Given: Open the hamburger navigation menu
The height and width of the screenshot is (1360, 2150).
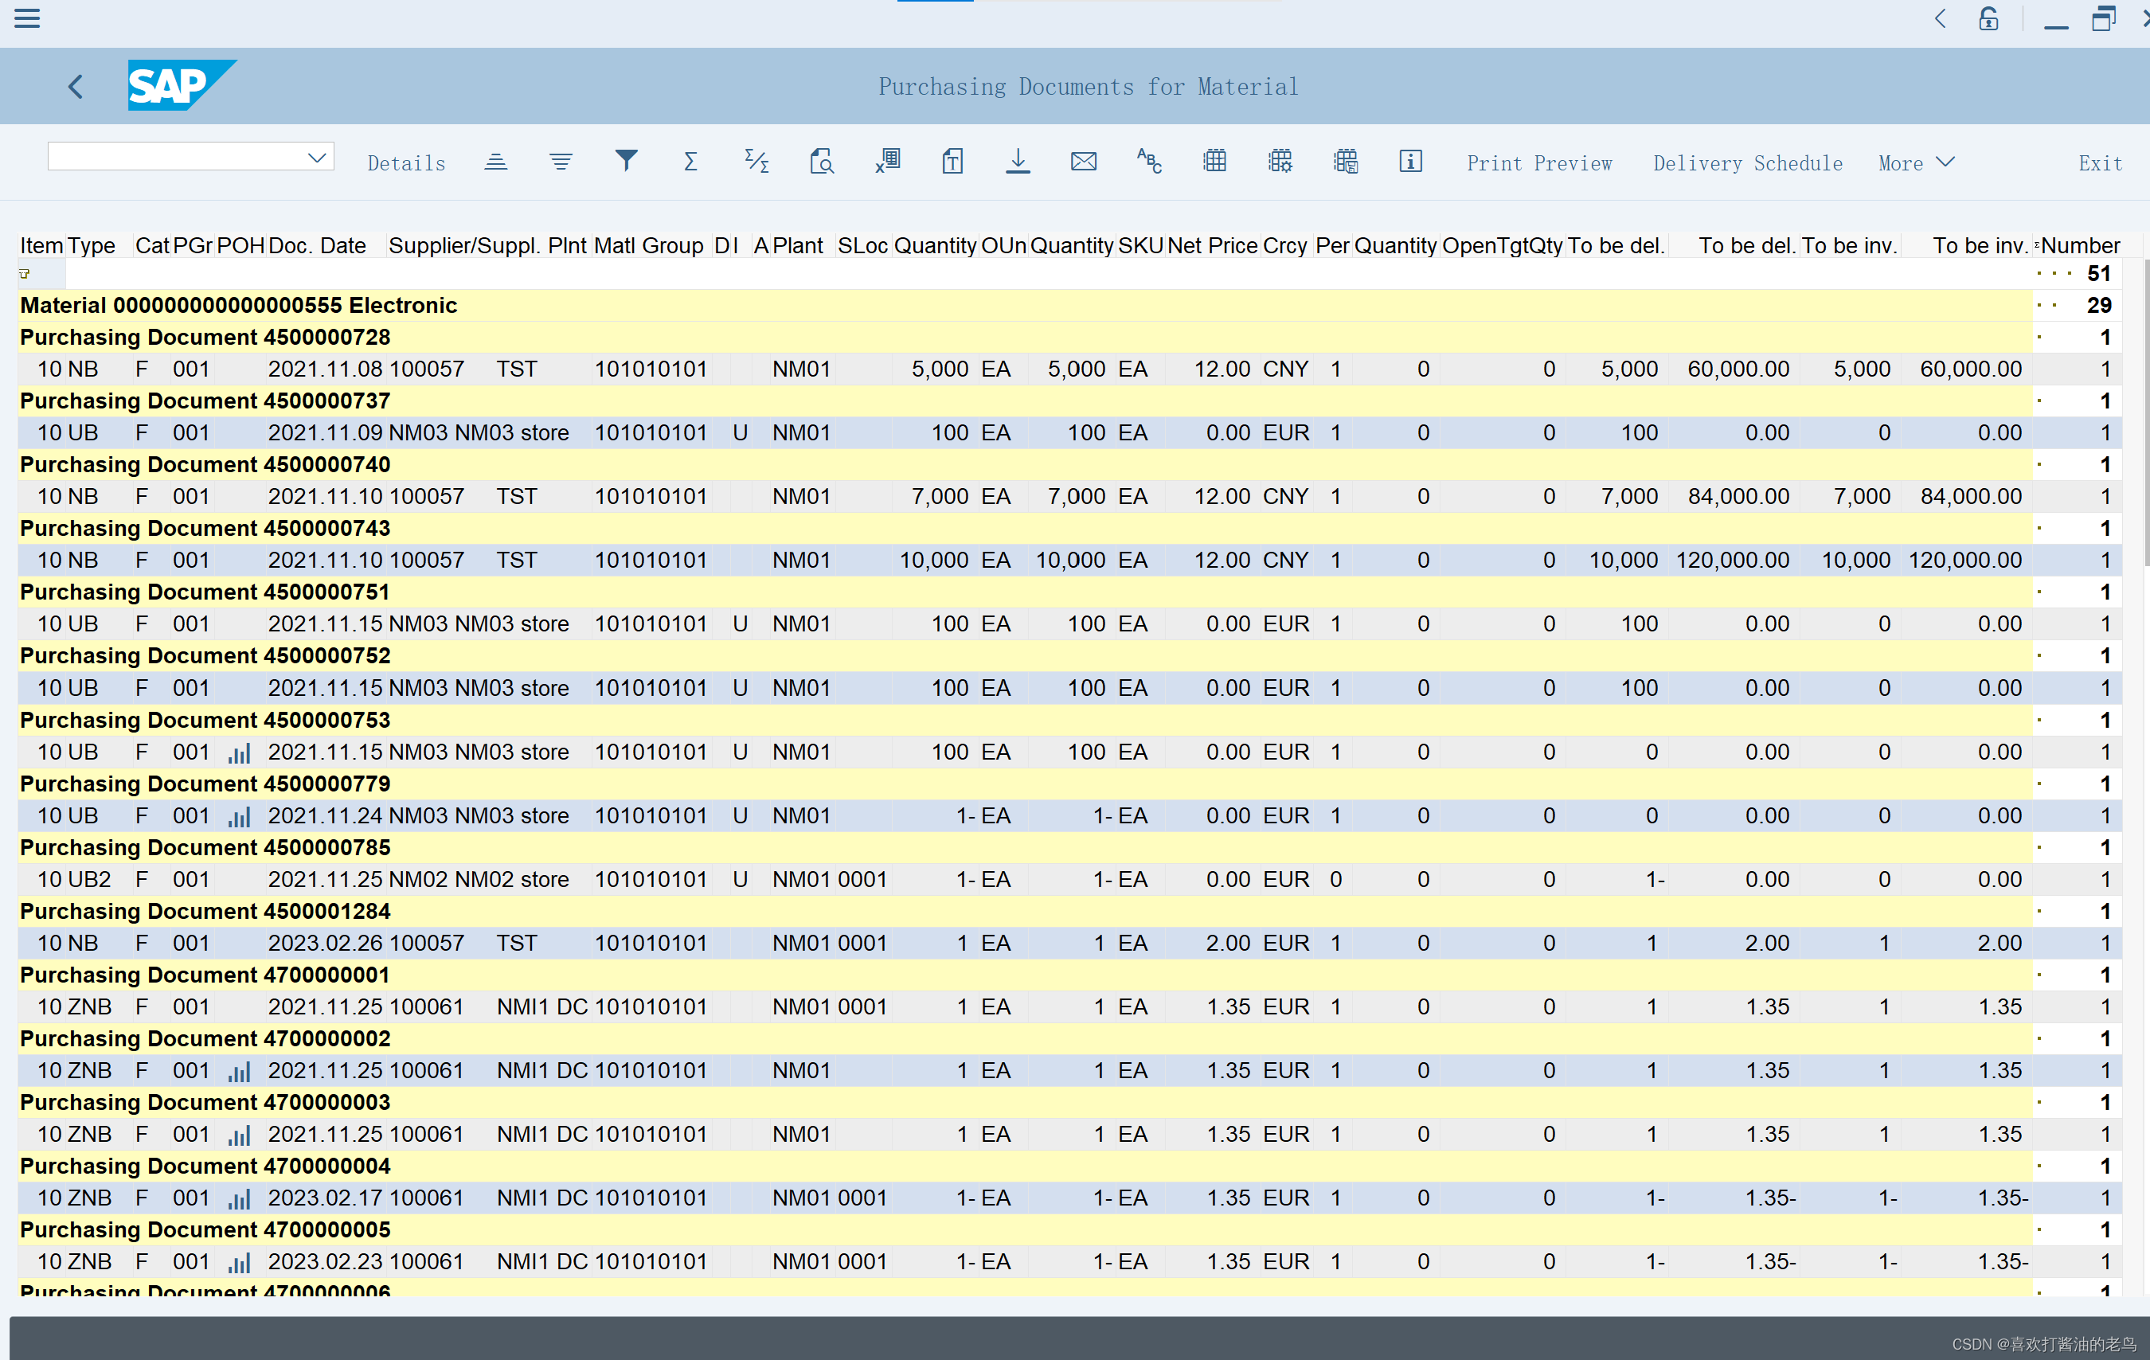Looking at the screenshot, I should tap(27, 19).
